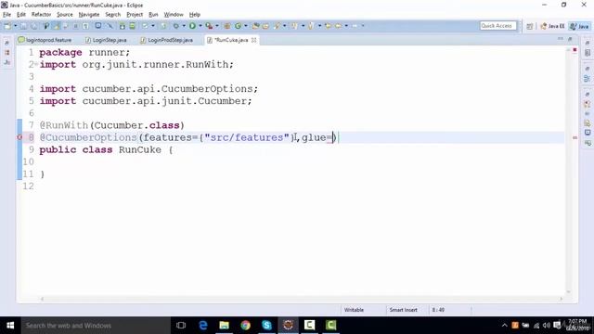
Task: Switch to LoginStep.java tab
Action: tap(106, 40)
